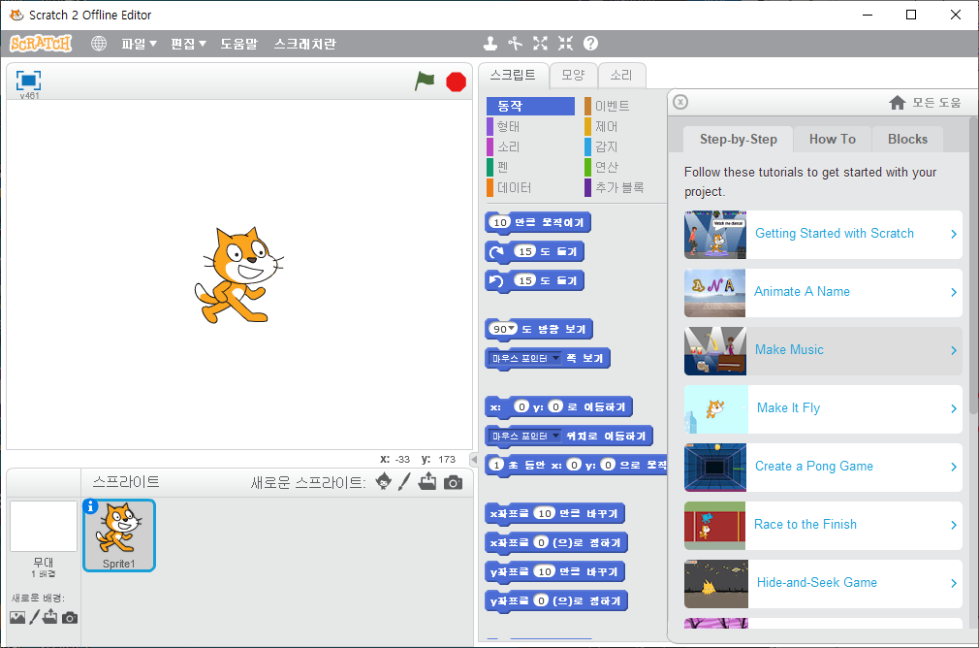Select the duplicate stamp tool
Screen dimensions: 979x648
pyautogui.click(x=490, y=44)
